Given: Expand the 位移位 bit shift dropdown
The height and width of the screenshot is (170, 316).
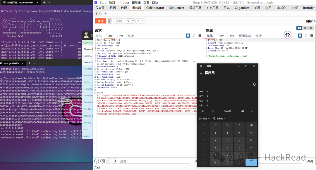Looking at the screenshot, I should point(220,119).
